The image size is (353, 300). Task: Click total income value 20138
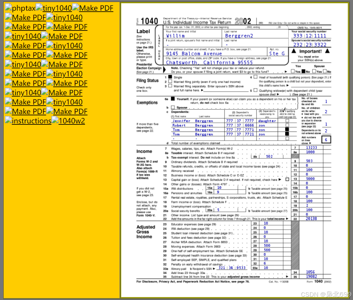point(311,219)
